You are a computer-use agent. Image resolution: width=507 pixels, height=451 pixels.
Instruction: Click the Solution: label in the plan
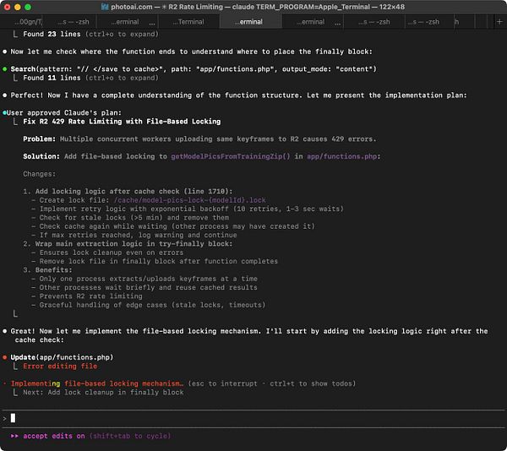41,156
